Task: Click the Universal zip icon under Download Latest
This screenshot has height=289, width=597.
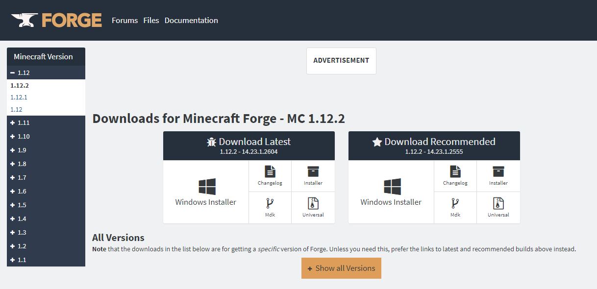Action: (x=313, y=203)
